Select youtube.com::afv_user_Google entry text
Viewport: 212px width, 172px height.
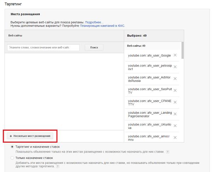(149, 55)
